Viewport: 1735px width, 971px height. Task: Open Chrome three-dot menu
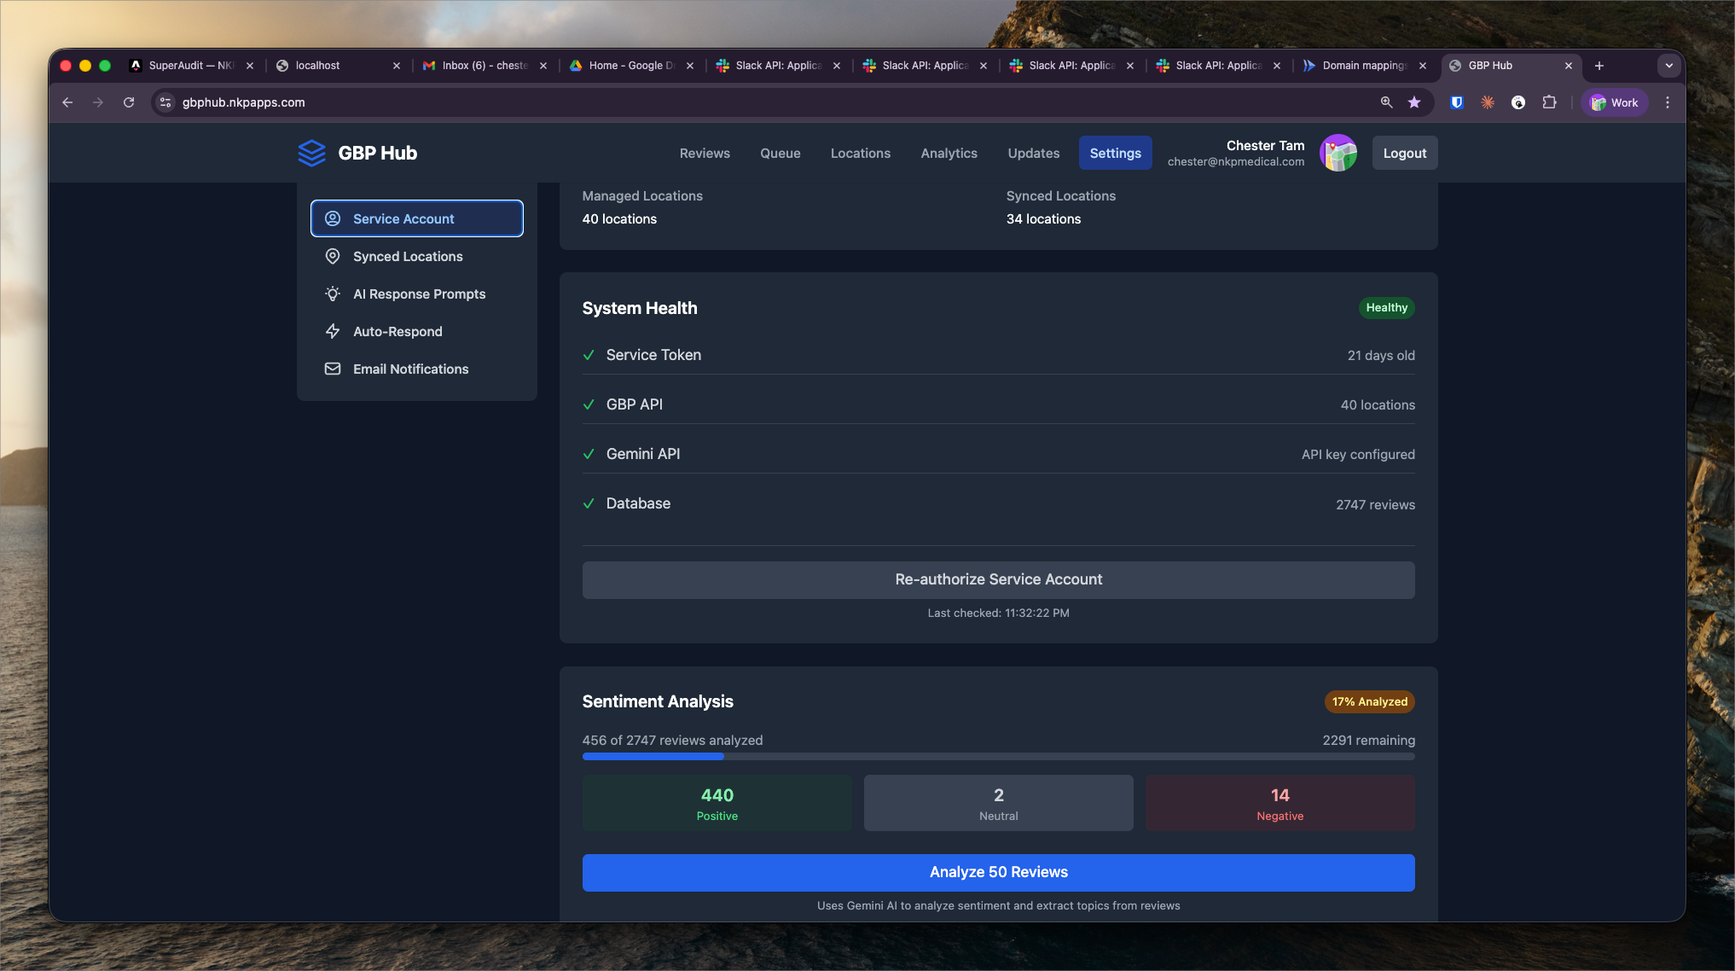(1668, 102)
